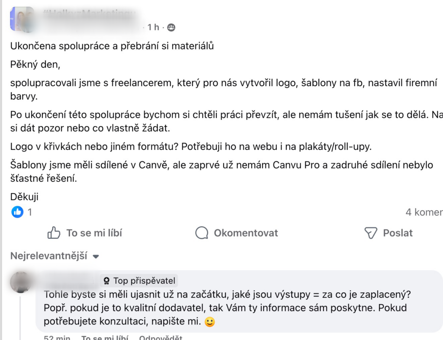
Task: Click the Okomentovat speech bubble icon
Action: [202, 233]
